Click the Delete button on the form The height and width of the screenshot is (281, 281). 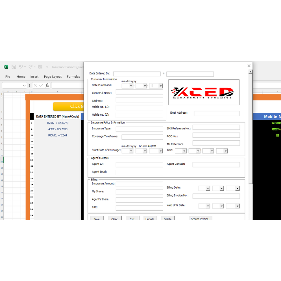[x=167, y=219]
